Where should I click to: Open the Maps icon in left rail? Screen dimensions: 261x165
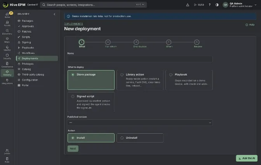[7, 39]
